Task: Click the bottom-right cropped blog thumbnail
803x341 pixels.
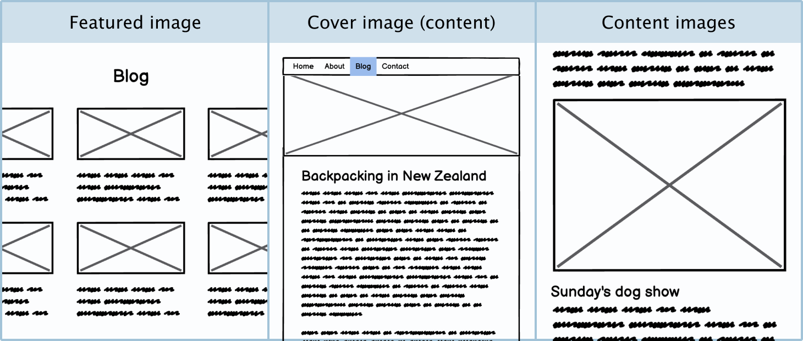Action: pos(238,248)
